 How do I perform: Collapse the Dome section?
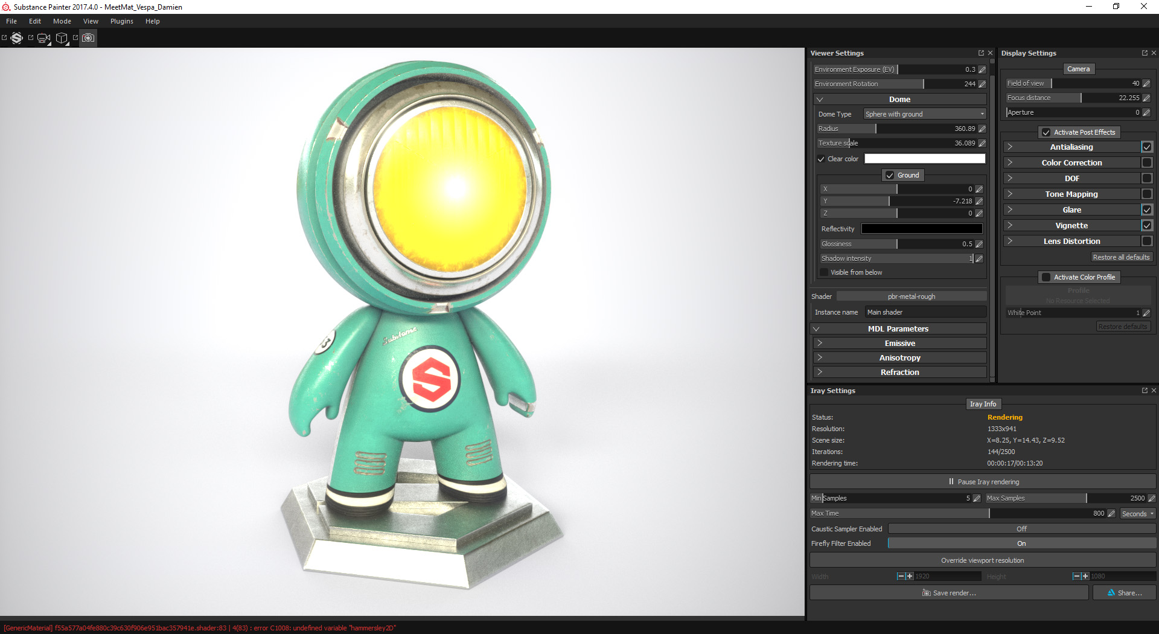coord(820,99)
